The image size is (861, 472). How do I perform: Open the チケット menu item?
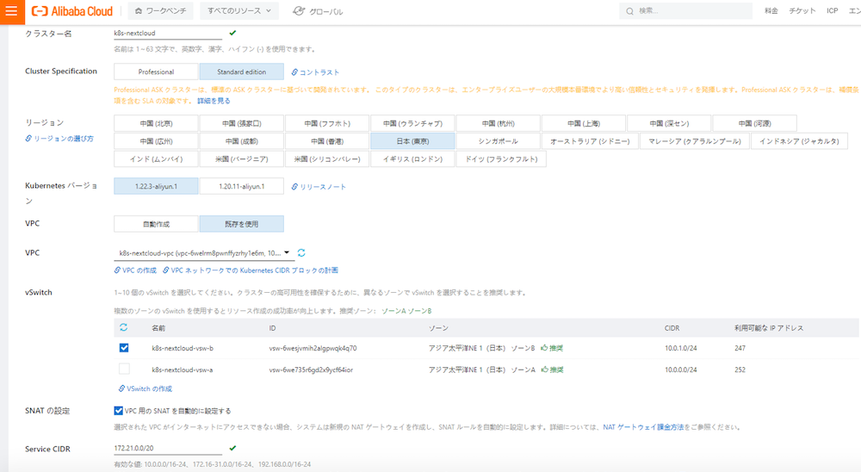802,11
